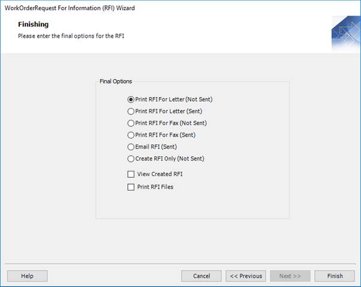
Task: Open Help for the RFI wizard
Action: (27, 276)
